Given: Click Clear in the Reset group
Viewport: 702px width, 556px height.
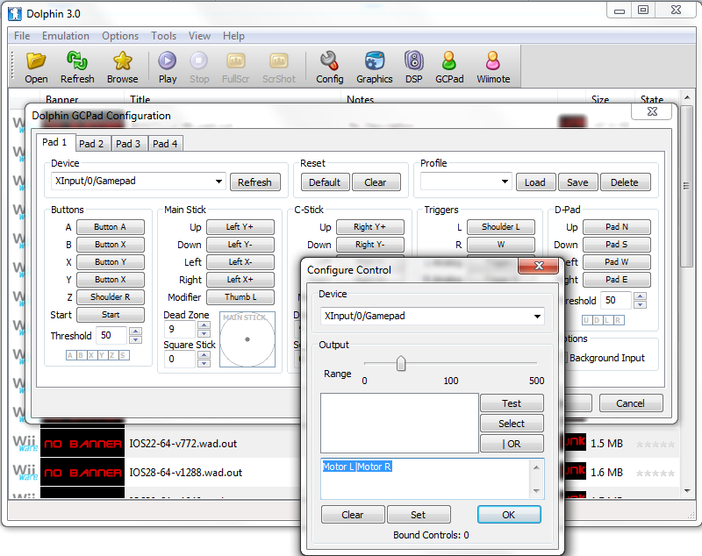Looking at the screenshot, I should pyautogui.click(x=376, y=182).
